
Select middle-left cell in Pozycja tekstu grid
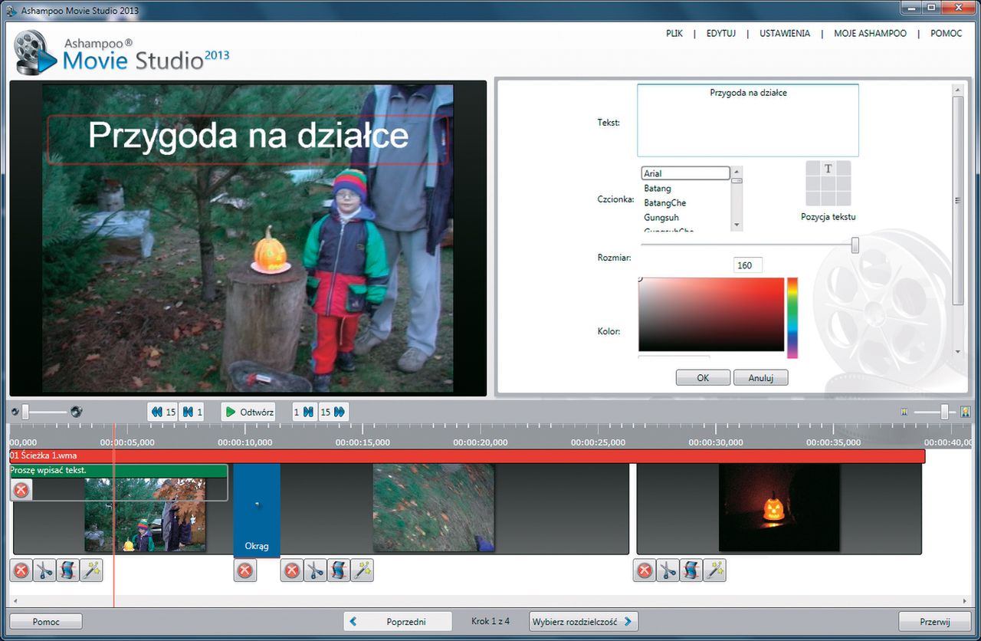(812, 184)
